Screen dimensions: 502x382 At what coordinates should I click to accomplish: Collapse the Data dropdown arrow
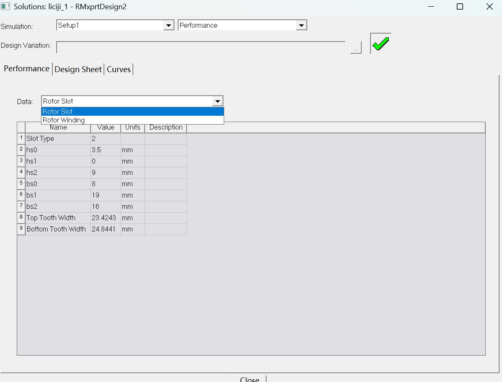218,101
